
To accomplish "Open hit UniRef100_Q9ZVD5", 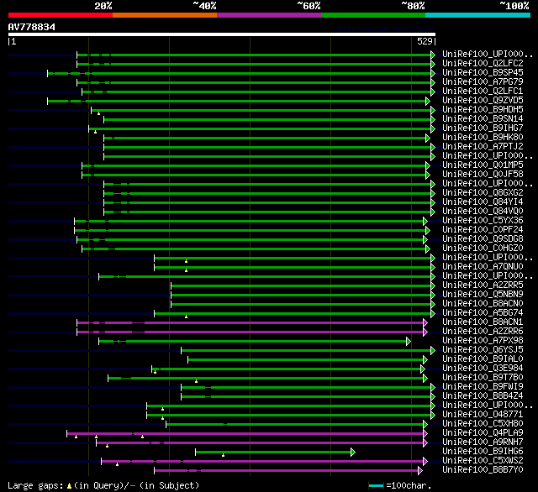I will pos(483,101).
